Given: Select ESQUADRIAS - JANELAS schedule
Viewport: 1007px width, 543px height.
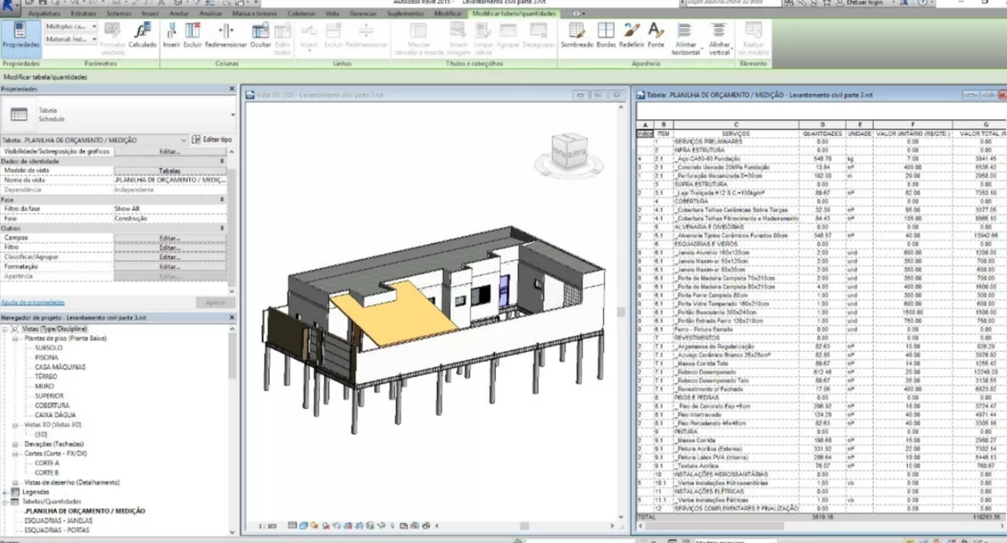Looking at the screenshot, I should pyautogui.click(x=58, y=521).
